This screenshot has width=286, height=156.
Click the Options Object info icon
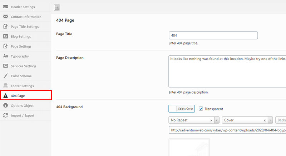[x=6, y=105]
